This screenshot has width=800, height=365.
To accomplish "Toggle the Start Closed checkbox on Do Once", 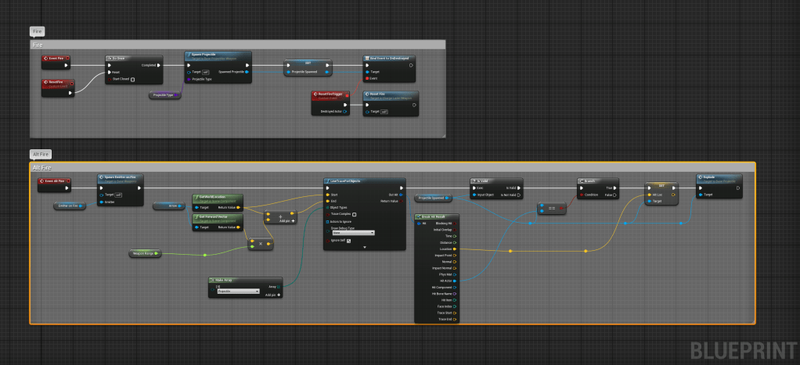I will click(x=132, y=79).
